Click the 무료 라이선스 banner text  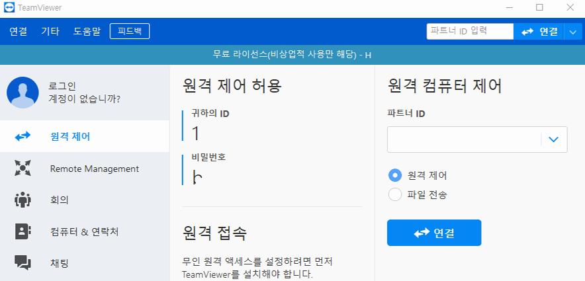pos(292,55)
